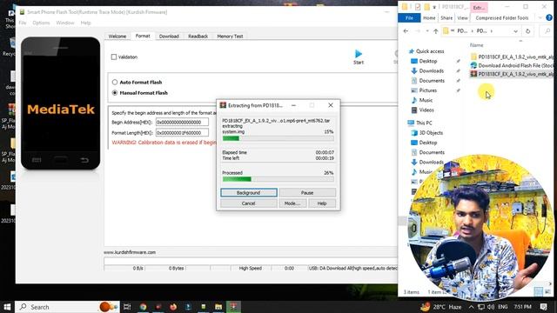The image size is (557, 313).
Task: Open recent locations dropdown arrow in Explorer
Action: [x=427, y=31]
